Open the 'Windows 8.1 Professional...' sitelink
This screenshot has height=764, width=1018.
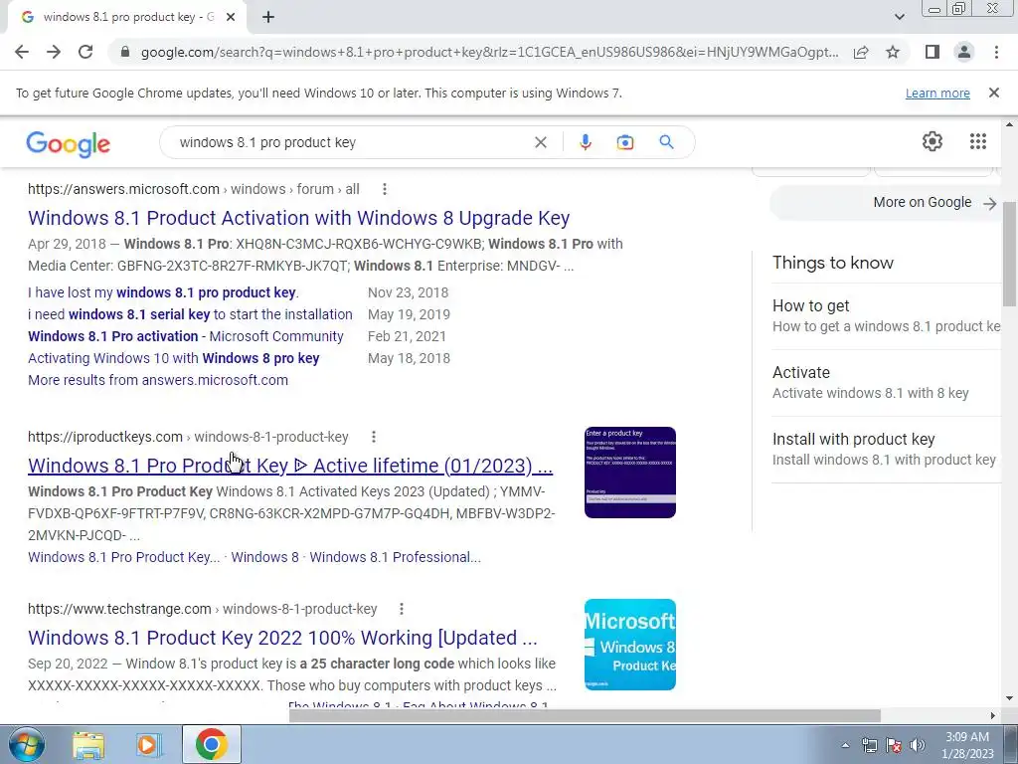tap(395, 557)
